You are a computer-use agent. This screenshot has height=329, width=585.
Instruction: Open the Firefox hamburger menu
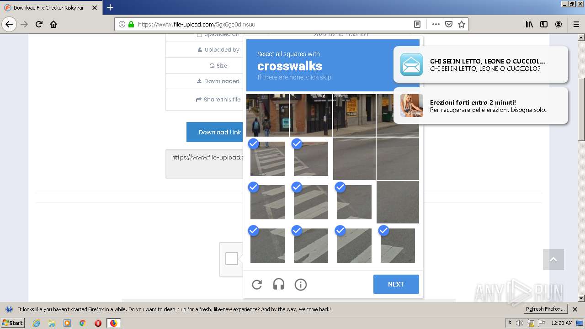click(x=576, y=24)
